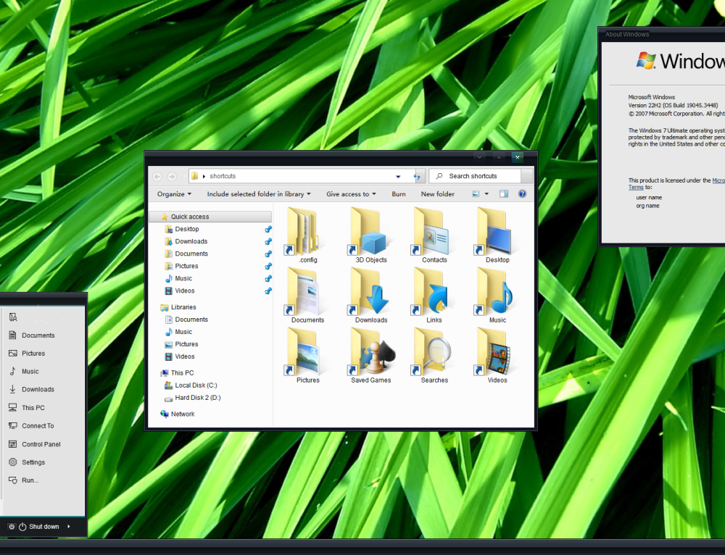
Task: Open the Terms link in About Windows
Action: (636, 187)
